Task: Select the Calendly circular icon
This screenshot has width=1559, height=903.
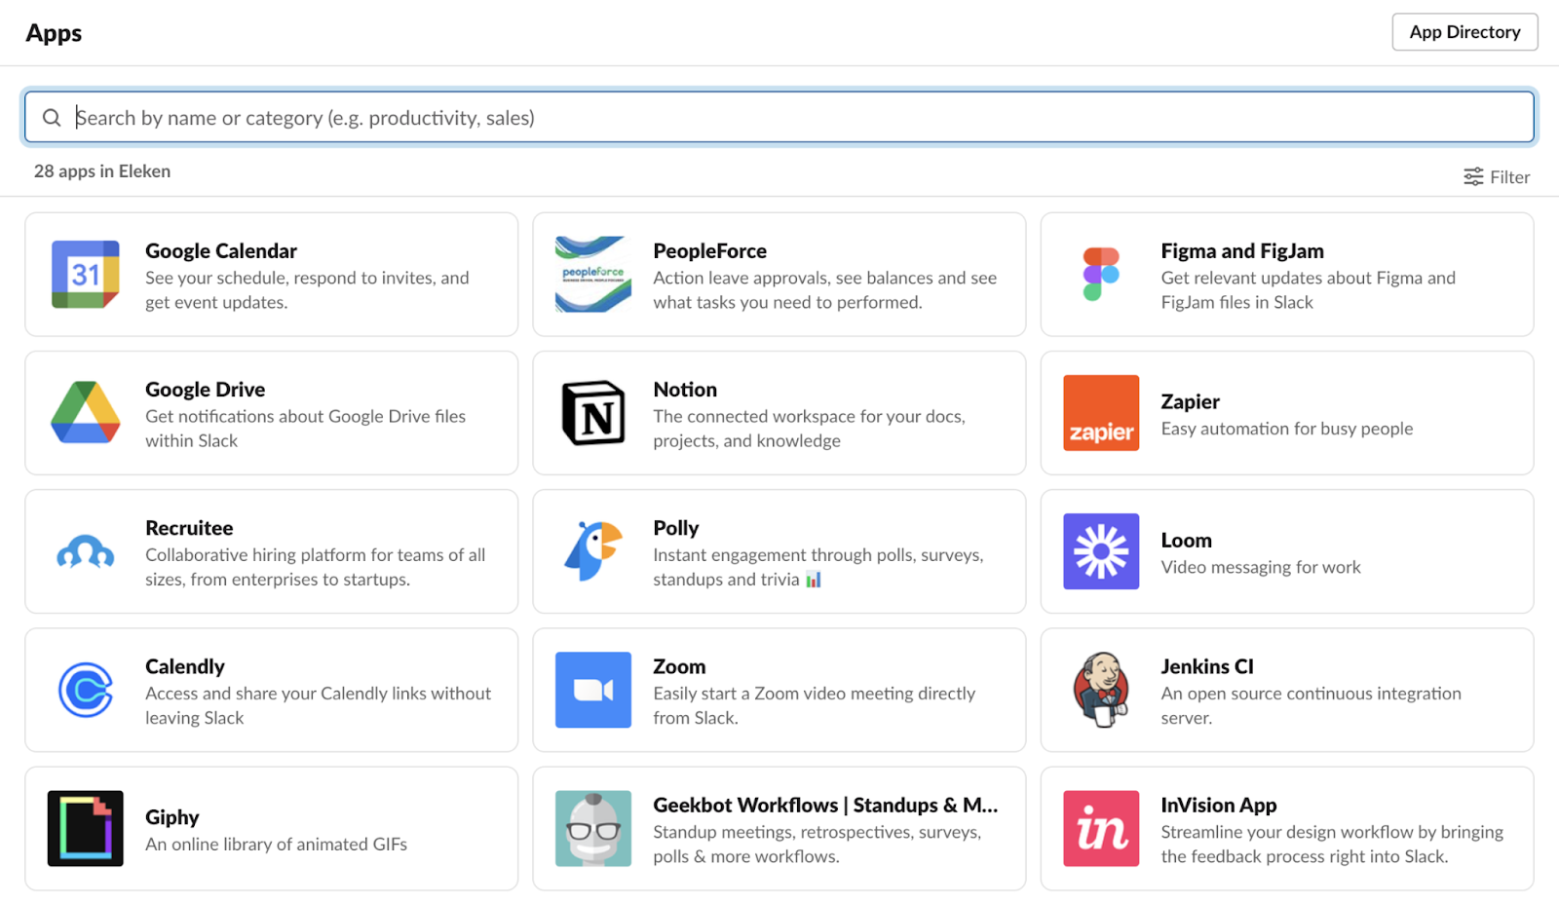Action: coord(86,690)
